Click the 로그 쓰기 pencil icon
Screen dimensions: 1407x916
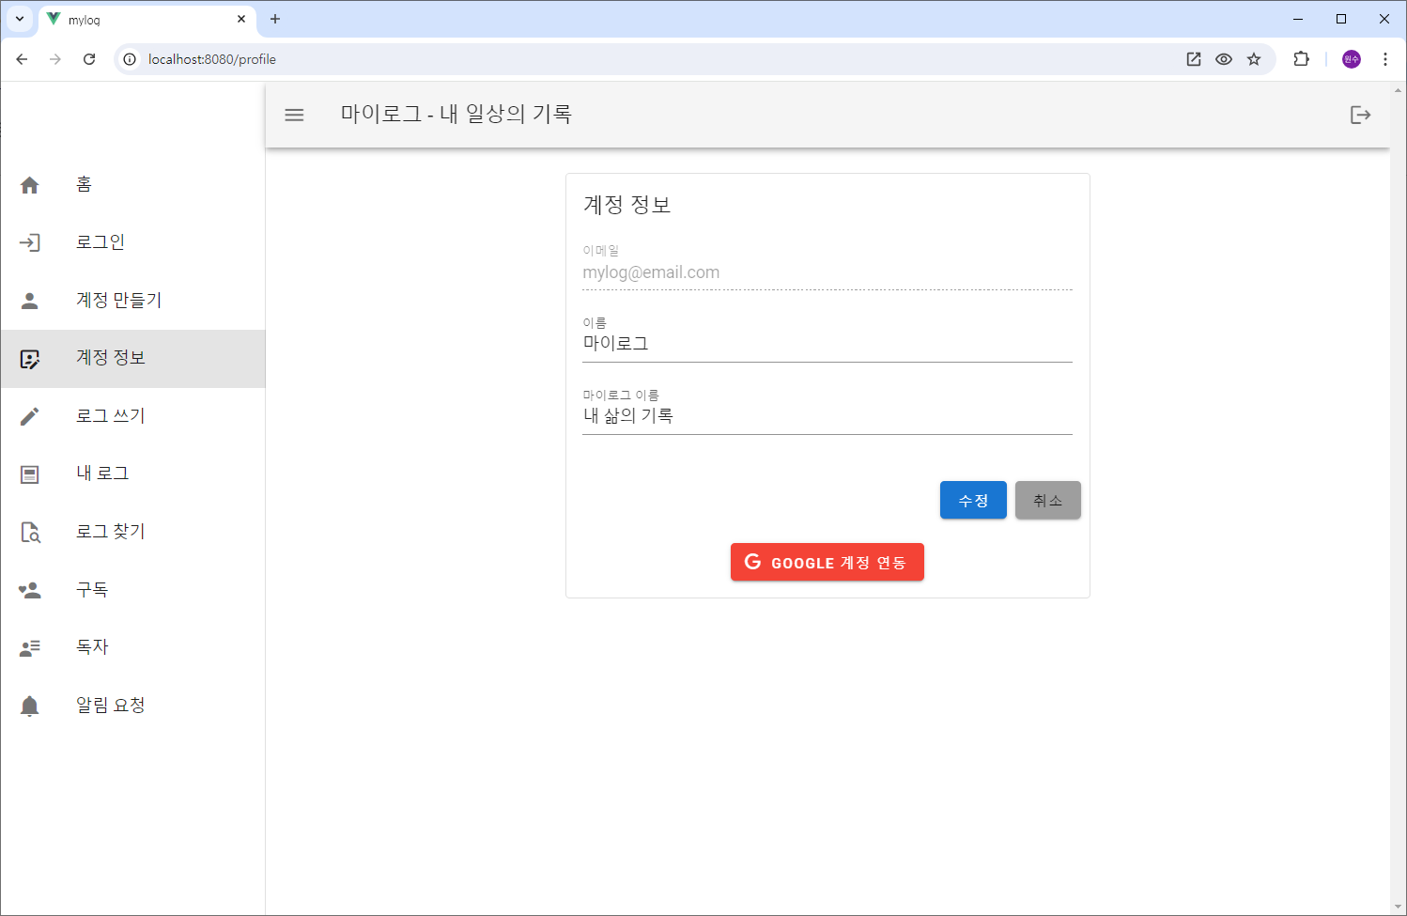[29, 416]
